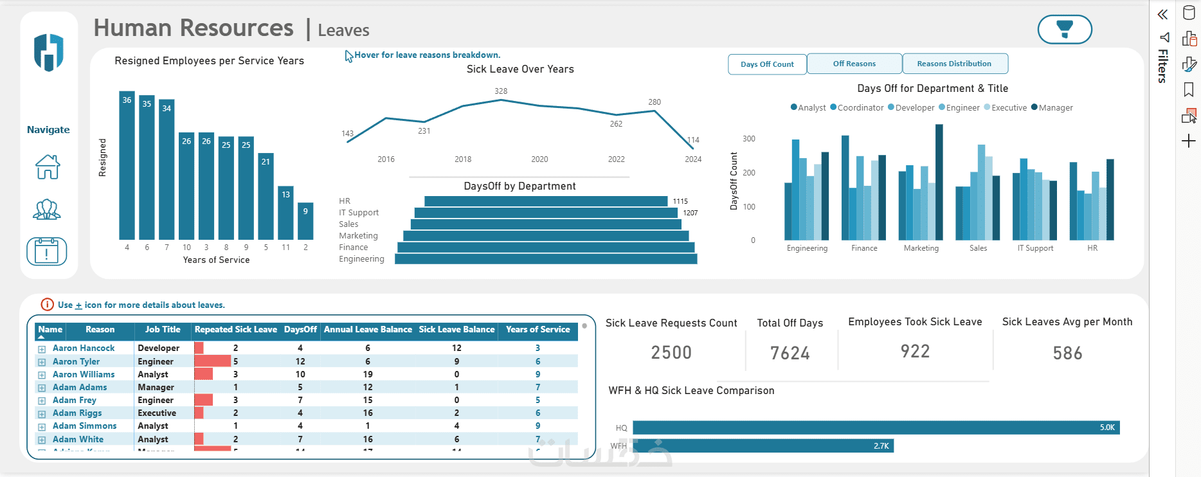The image size is (1201, 477).
Task: Click the funnel filter button at top
Action: tap(1065, 30)
